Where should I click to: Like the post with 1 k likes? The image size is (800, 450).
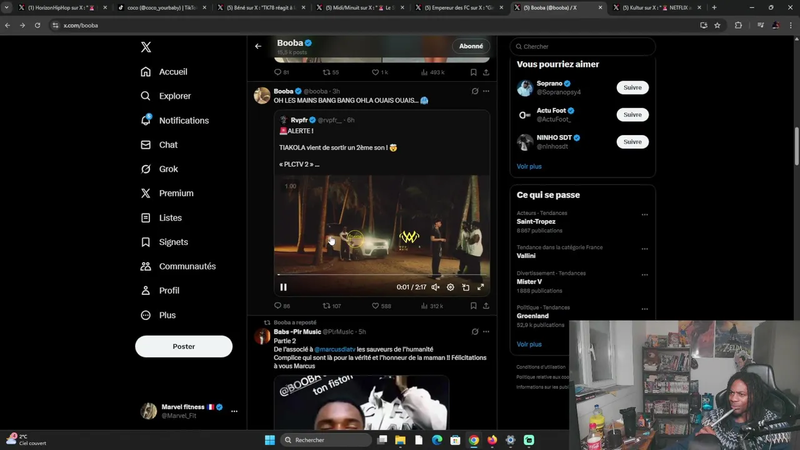(380, 72)
